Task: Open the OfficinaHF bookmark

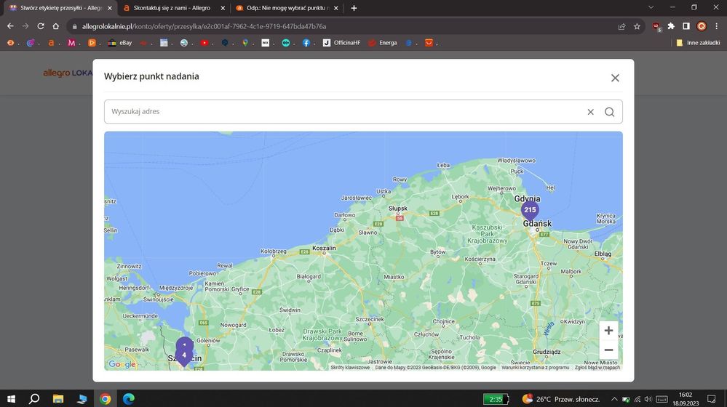Action: pyautogui.click(x=342, y=43)
